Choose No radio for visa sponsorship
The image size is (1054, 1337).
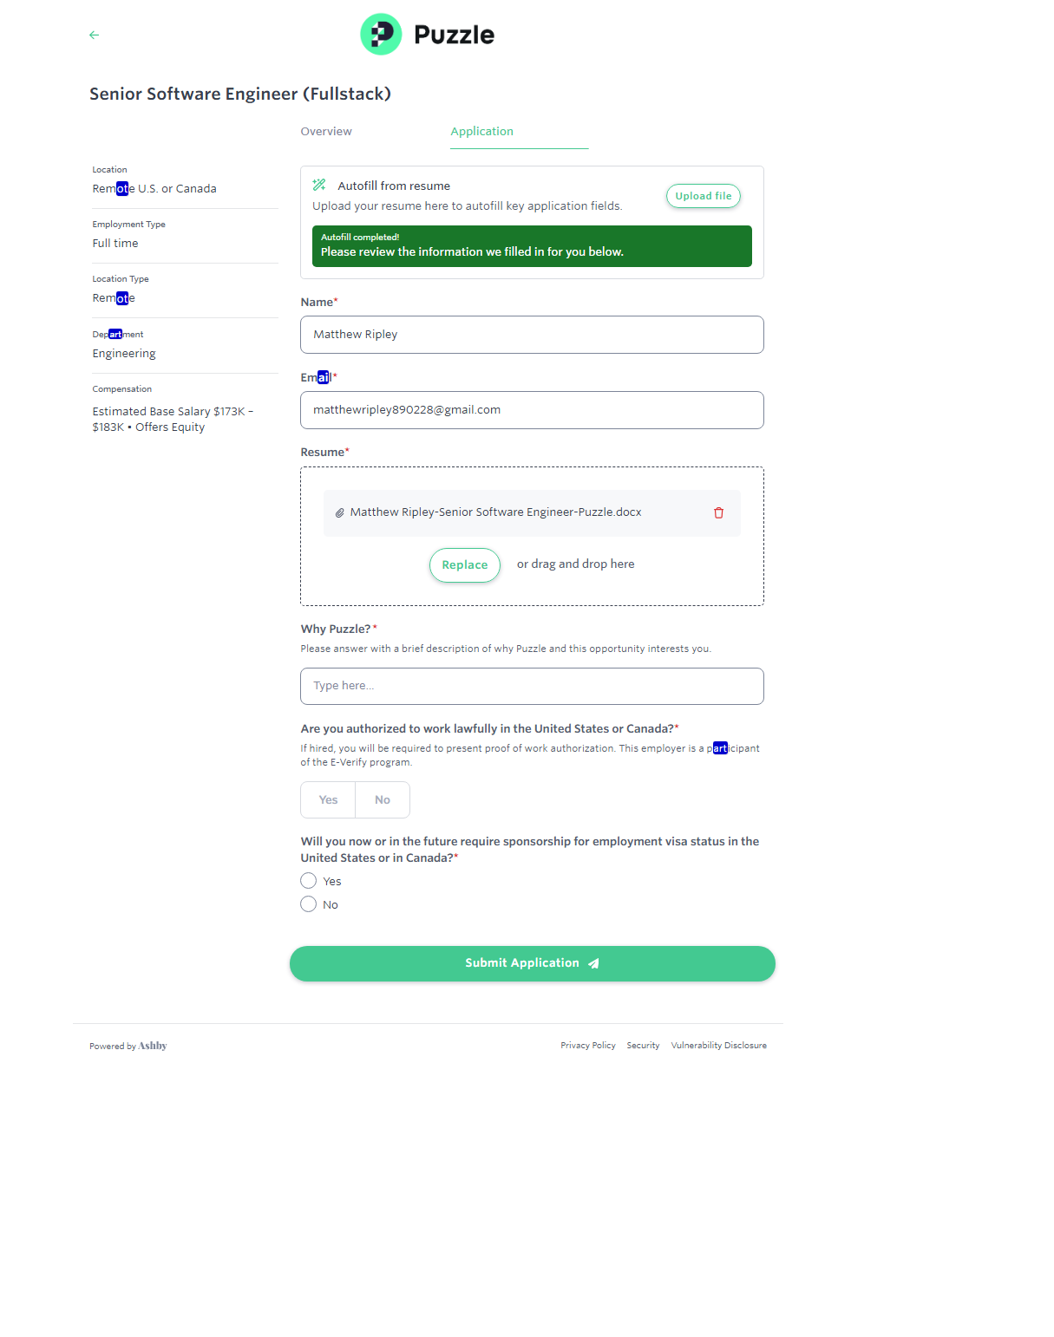(309, 904)
